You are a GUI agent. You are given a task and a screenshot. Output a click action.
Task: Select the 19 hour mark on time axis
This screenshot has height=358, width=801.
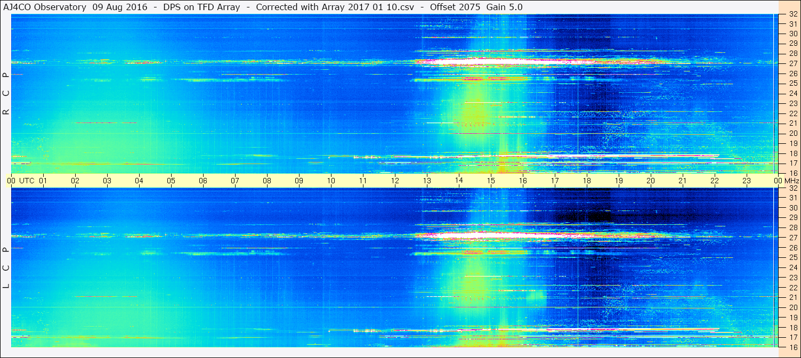(619, 181)
